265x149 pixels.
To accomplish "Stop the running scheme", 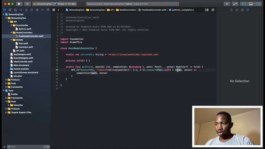I will pyautogui.click(x=27, y=4).
